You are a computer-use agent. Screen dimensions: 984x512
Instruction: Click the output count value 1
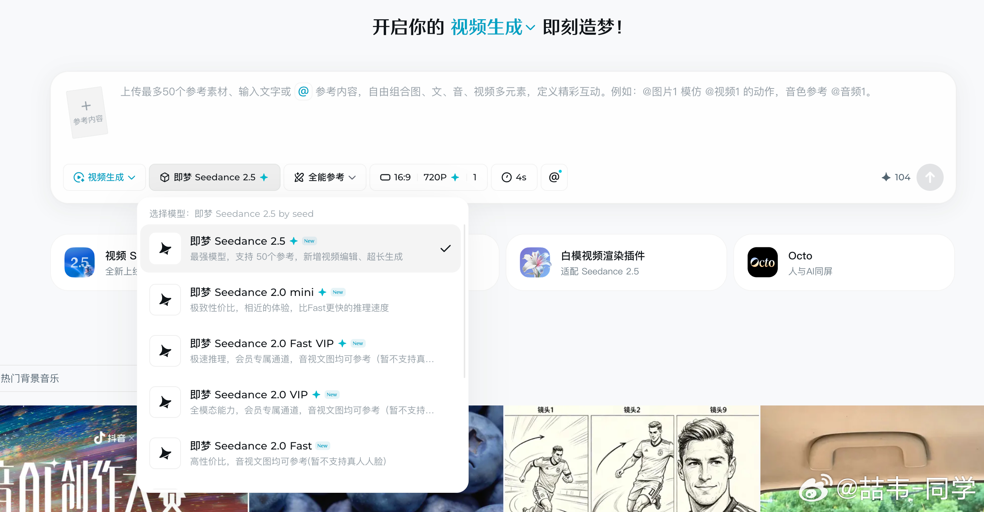click(x=474, y=177)
